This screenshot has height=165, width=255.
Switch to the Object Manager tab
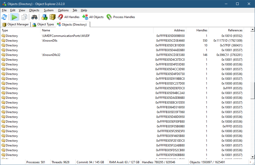tap(16, 24)
